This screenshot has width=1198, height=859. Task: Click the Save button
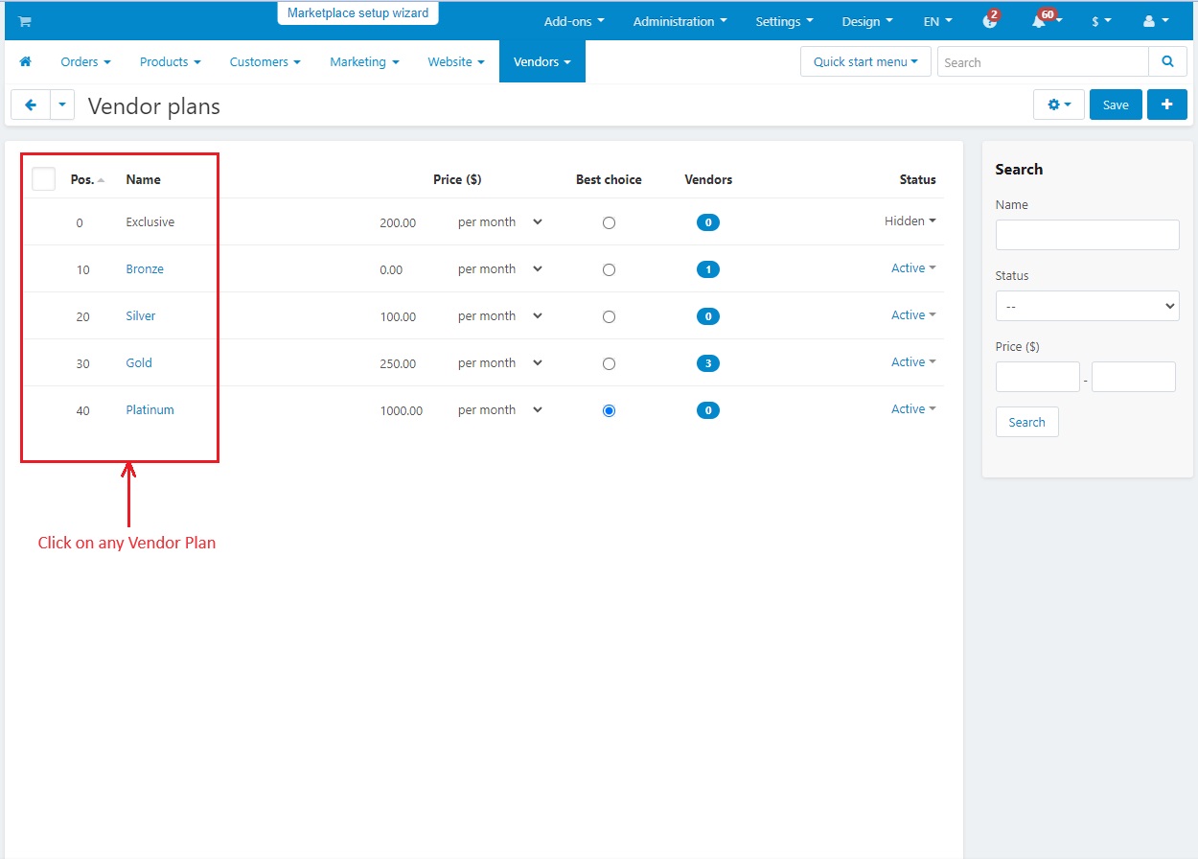tap(1116, 104)
